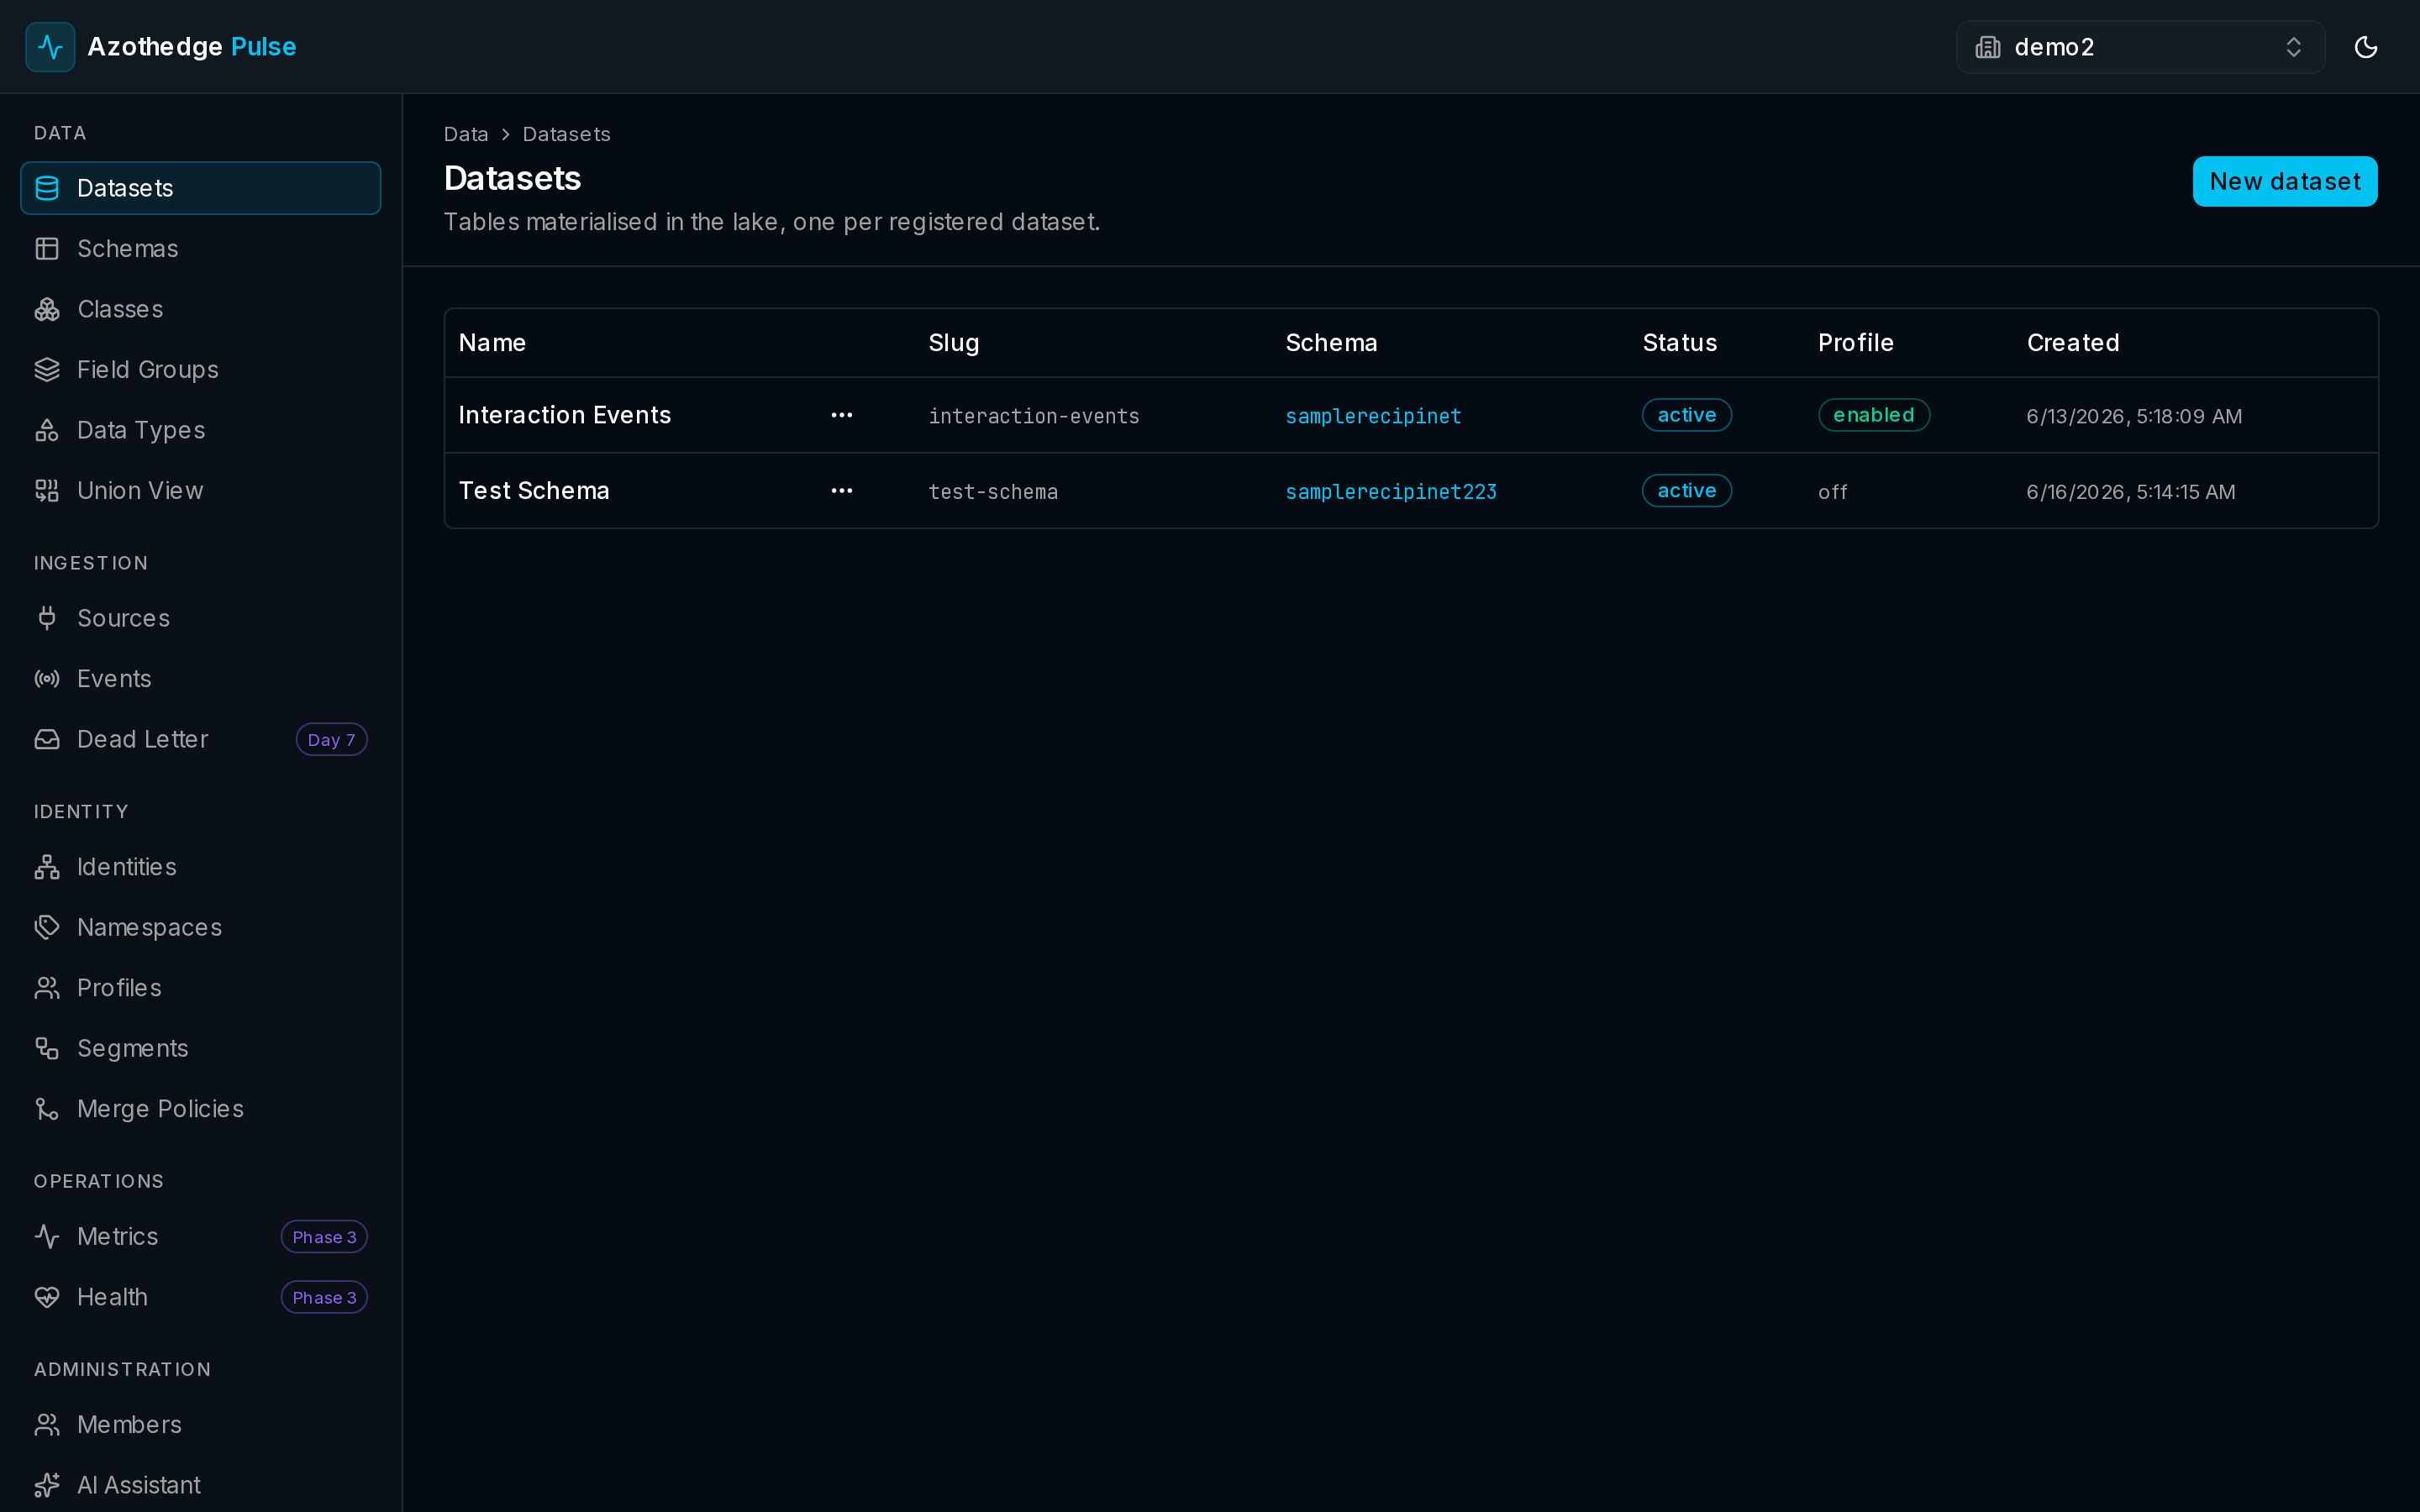Open the samplerecipinet223 schema link

coord(1391,492)
